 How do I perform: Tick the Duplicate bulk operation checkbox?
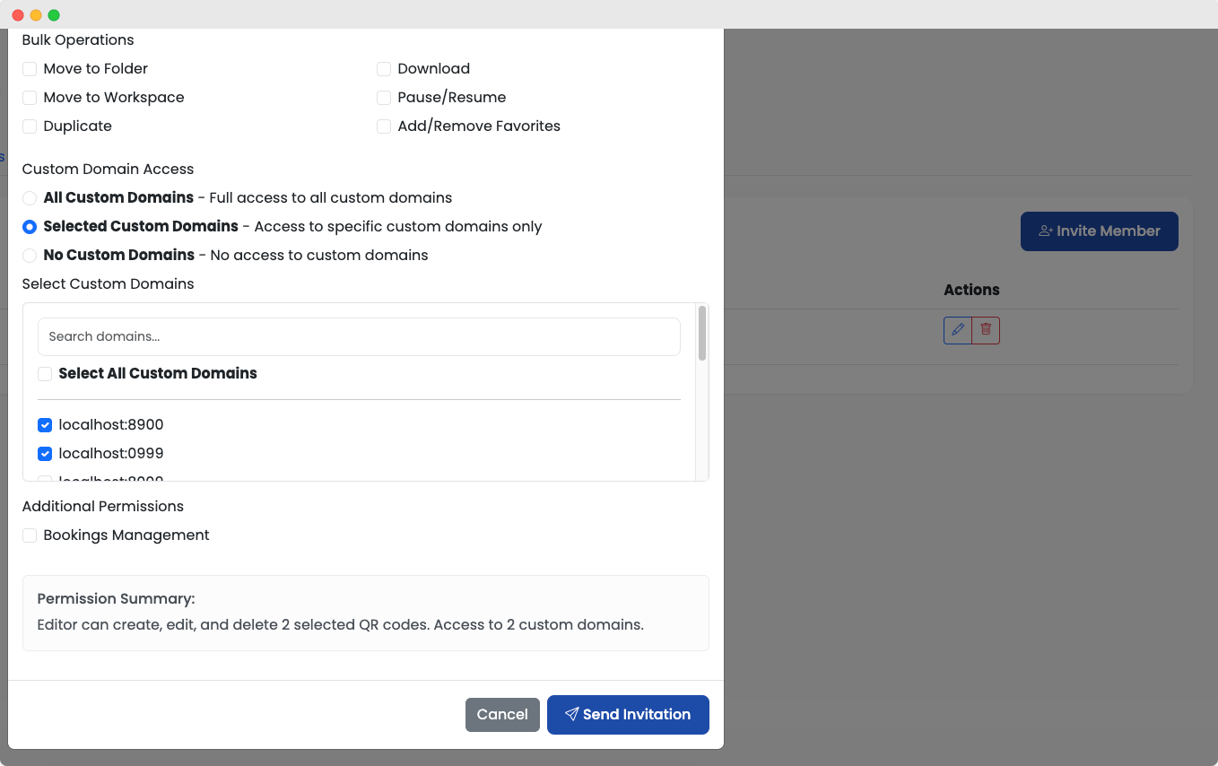point(30,126)
